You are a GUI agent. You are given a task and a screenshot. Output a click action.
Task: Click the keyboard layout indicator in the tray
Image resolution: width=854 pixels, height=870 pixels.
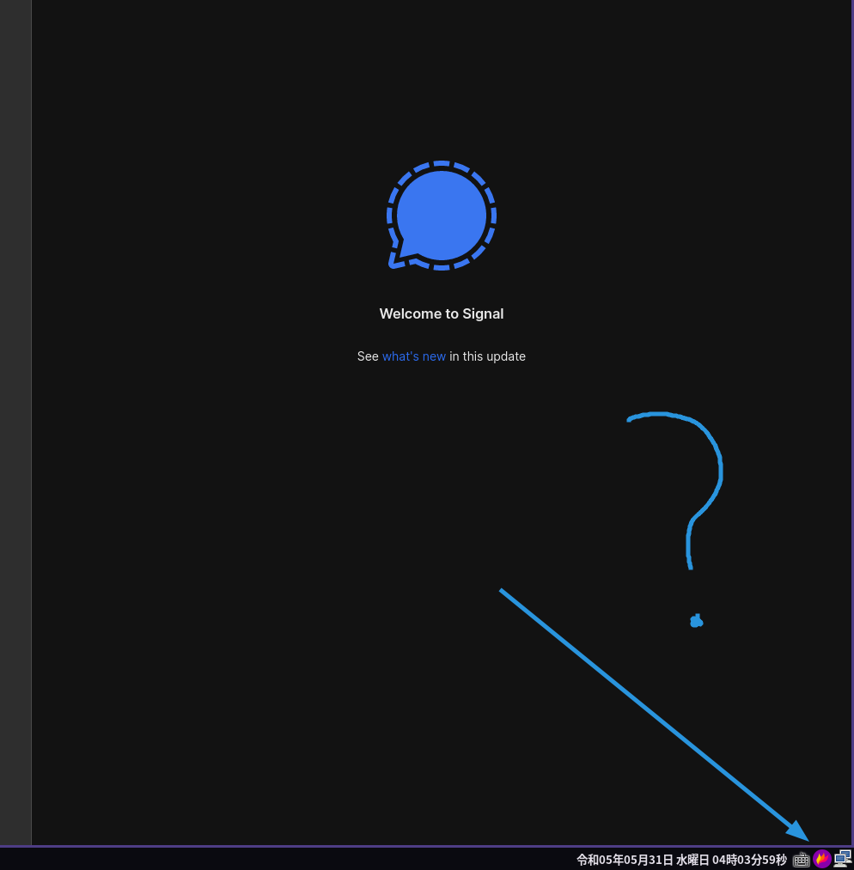(x=802, y=859)
